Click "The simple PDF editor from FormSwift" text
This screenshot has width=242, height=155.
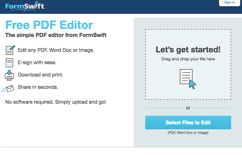pyautogui.click(x=56, y=35)
